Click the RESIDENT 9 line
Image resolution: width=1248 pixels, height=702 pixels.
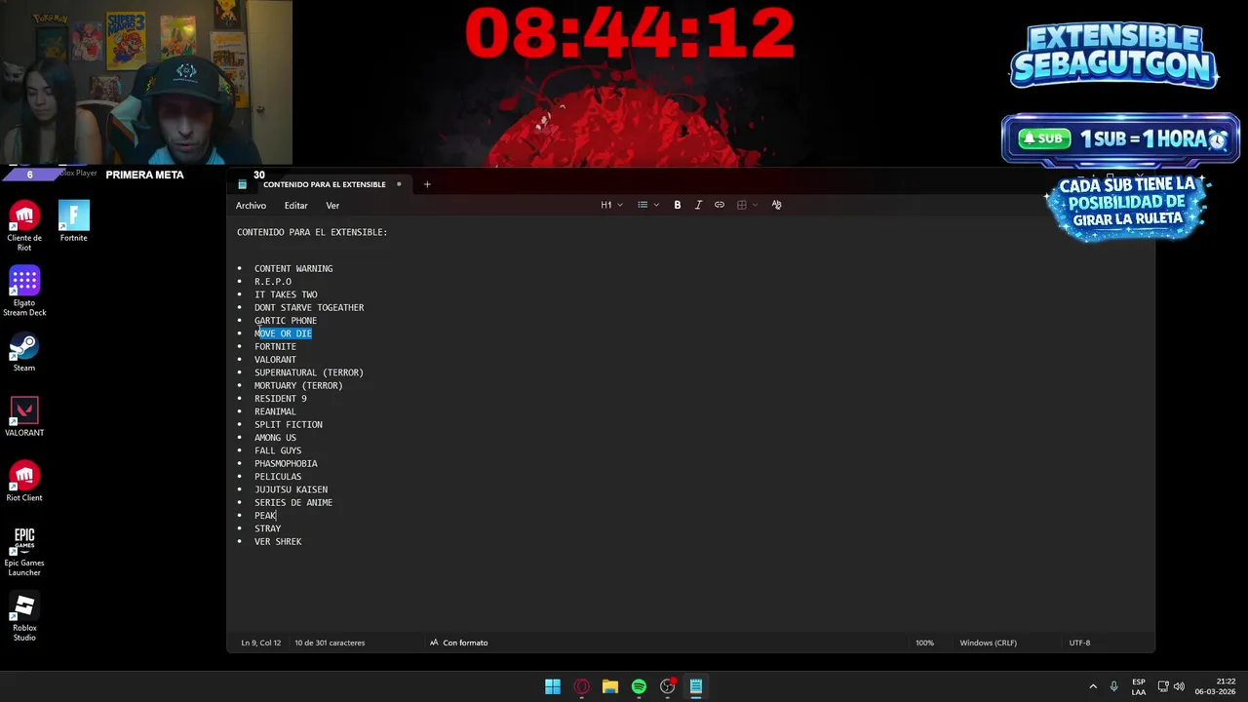[281, 399]
